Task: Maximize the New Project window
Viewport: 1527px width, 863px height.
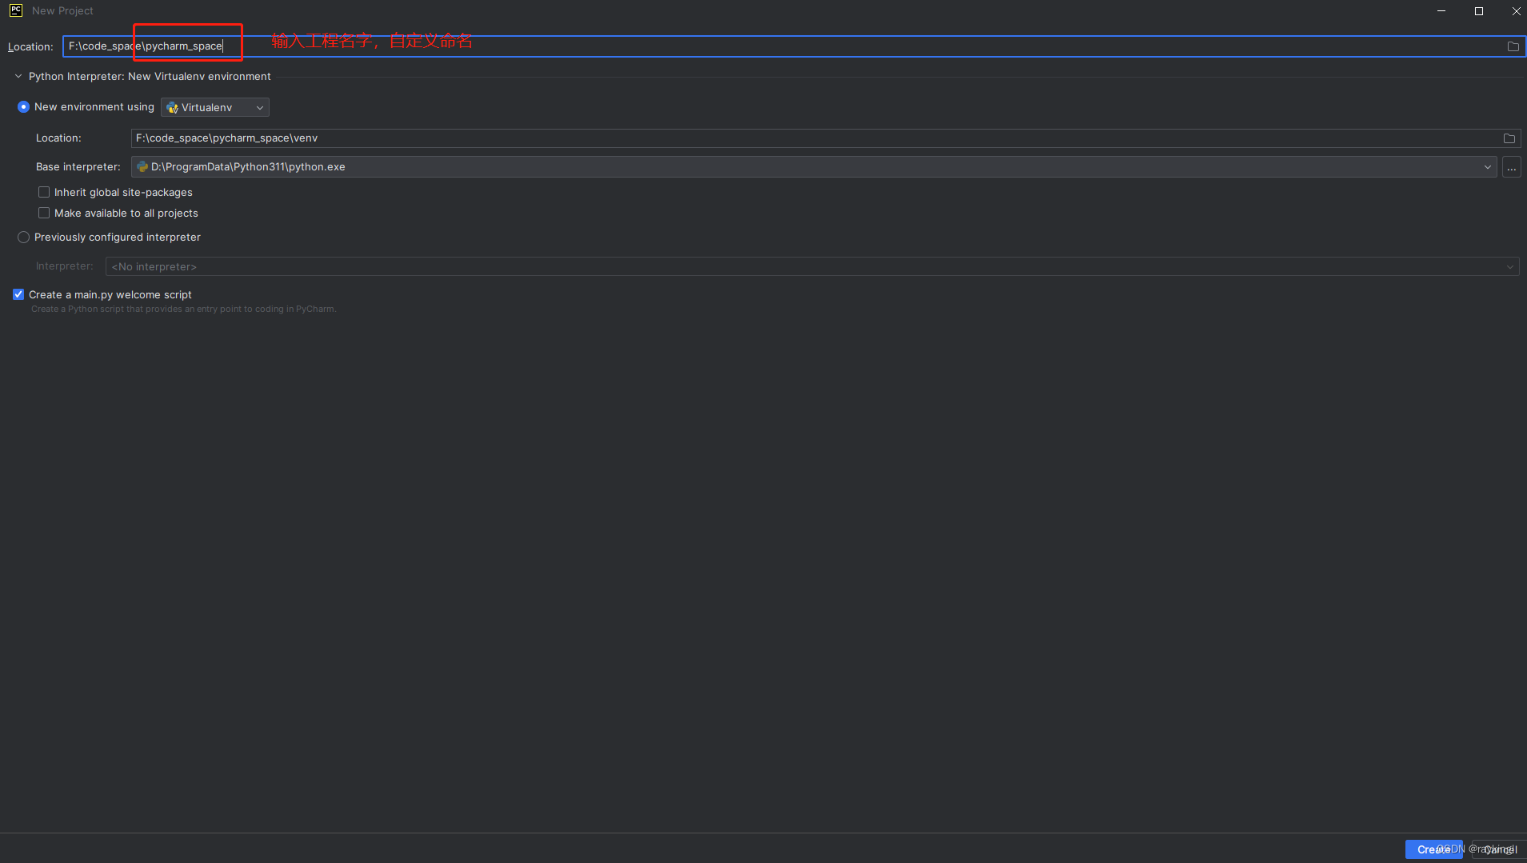Action: [1479, 11]
